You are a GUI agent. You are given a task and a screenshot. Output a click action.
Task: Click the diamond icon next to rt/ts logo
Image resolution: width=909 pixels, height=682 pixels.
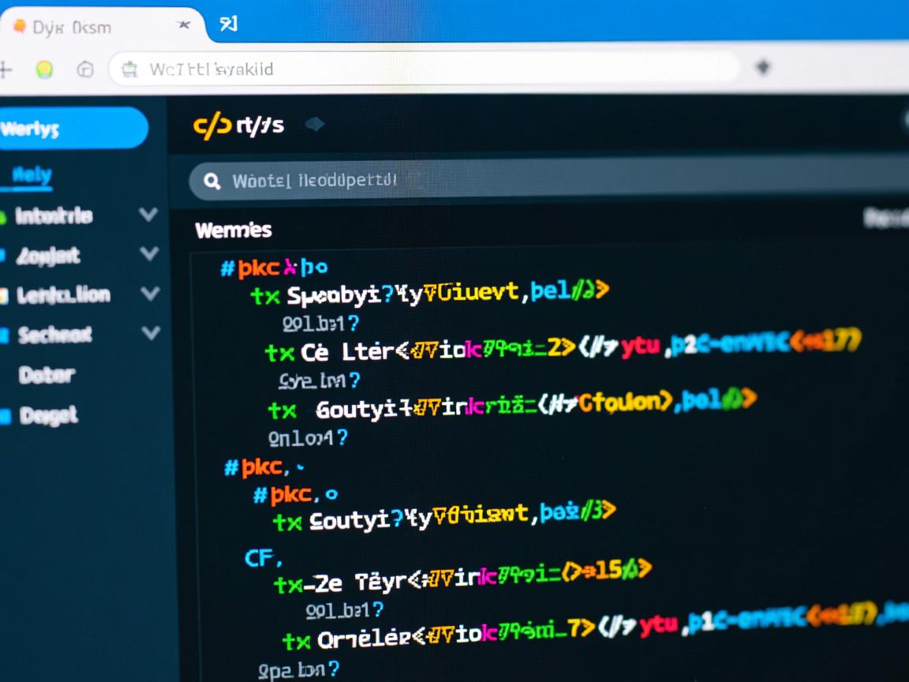[x=314, y=125]
